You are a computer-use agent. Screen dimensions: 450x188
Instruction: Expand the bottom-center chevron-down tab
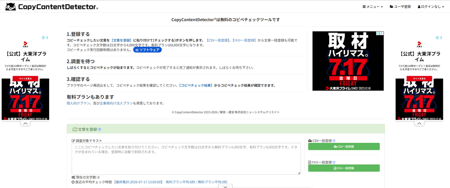[225, 186]
